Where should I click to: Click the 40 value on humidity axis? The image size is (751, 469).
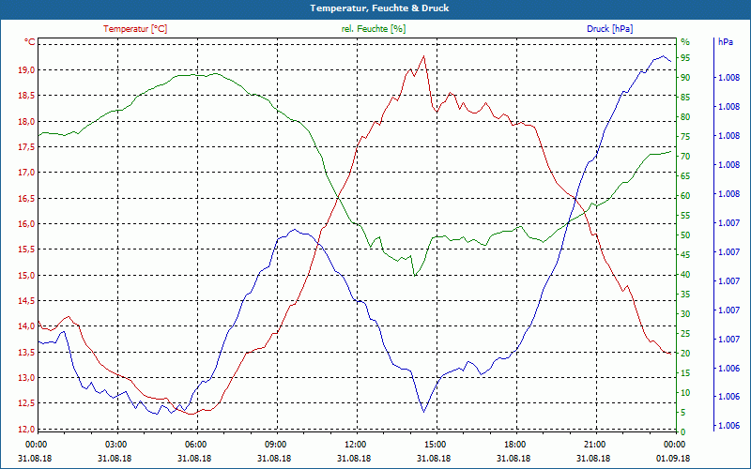coord(685,275)
